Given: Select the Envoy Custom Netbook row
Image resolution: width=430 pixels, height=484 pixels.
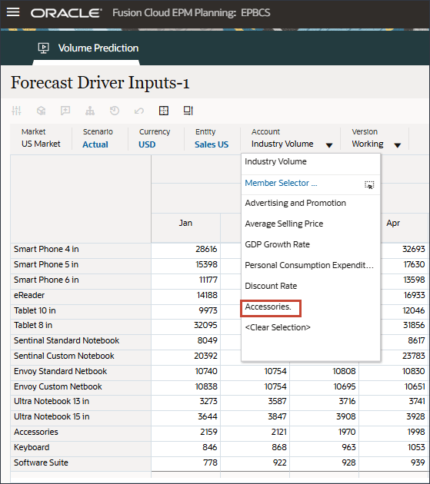Looking at the screenshot, I should (81, 388).
